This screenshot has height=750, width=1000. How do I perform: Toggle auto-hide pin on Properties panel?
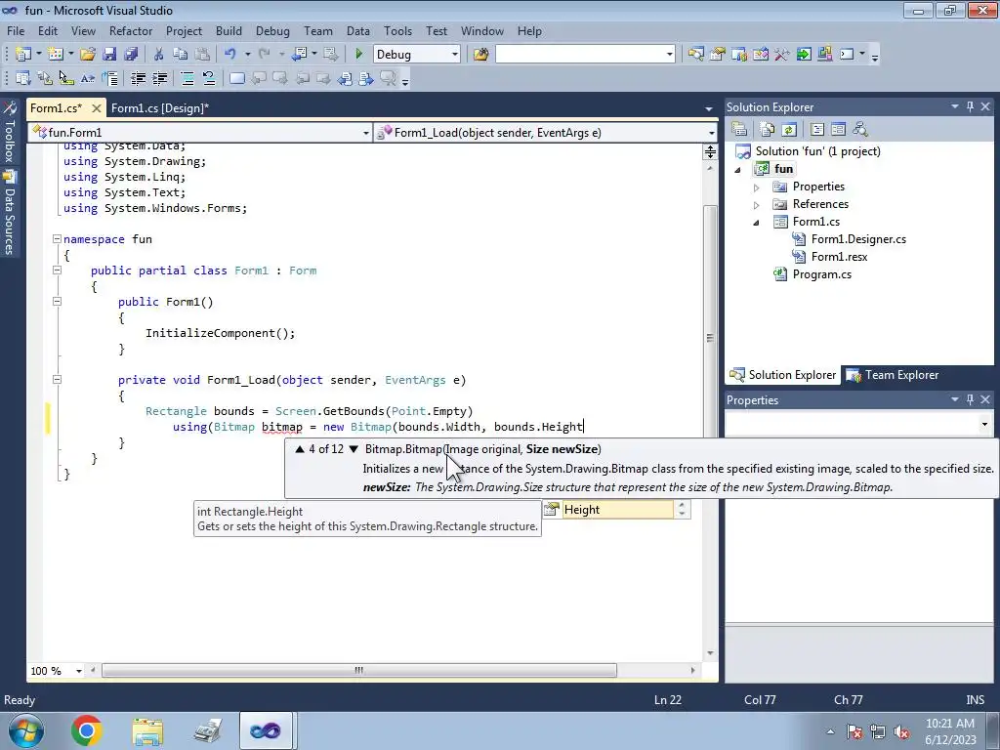click(x=970, y=399)
